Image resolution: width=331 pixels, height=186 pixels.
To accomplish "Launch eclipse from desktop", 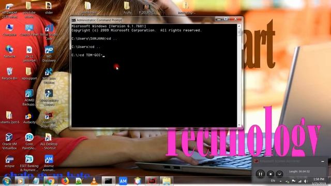I will [9, 161].
